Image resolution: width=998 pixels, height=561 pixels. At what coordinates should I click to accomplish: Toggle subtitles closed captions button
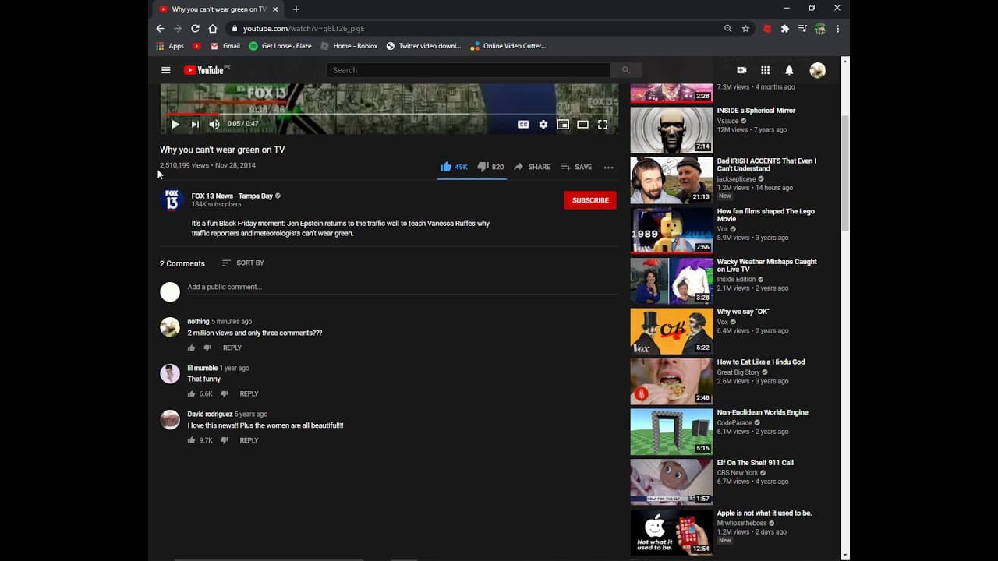click(x=523, y=124)
